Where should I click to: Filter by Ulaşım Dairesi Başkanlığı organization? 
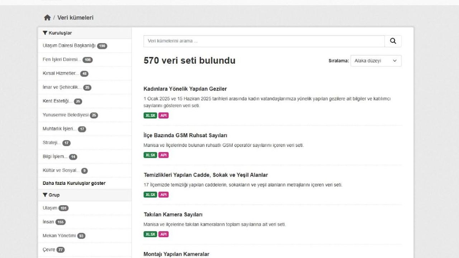point(69,46)
